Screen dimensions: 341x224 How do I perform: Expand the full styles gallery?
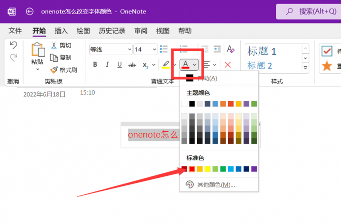point(305,68)
